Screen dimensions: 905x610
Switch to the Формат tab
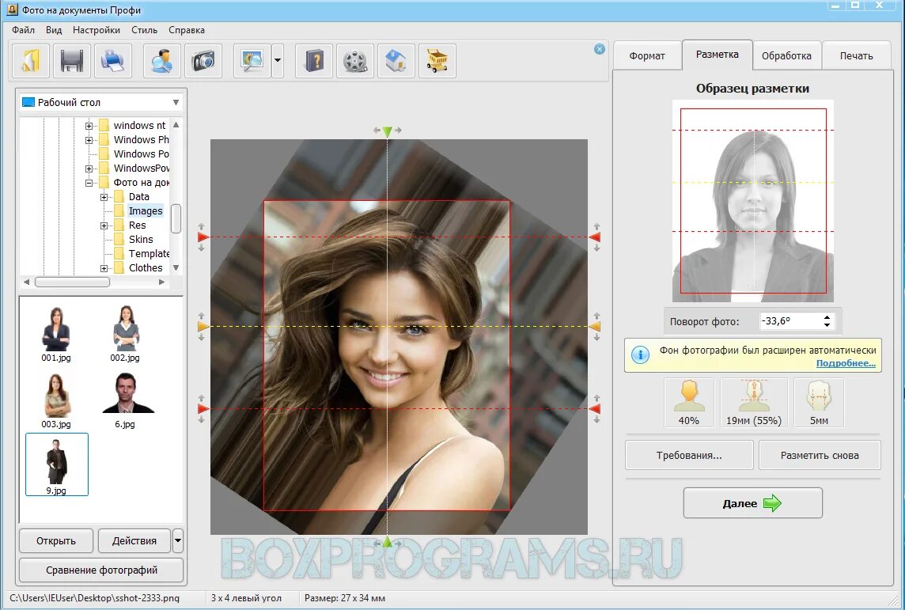(x=647, y=56)
